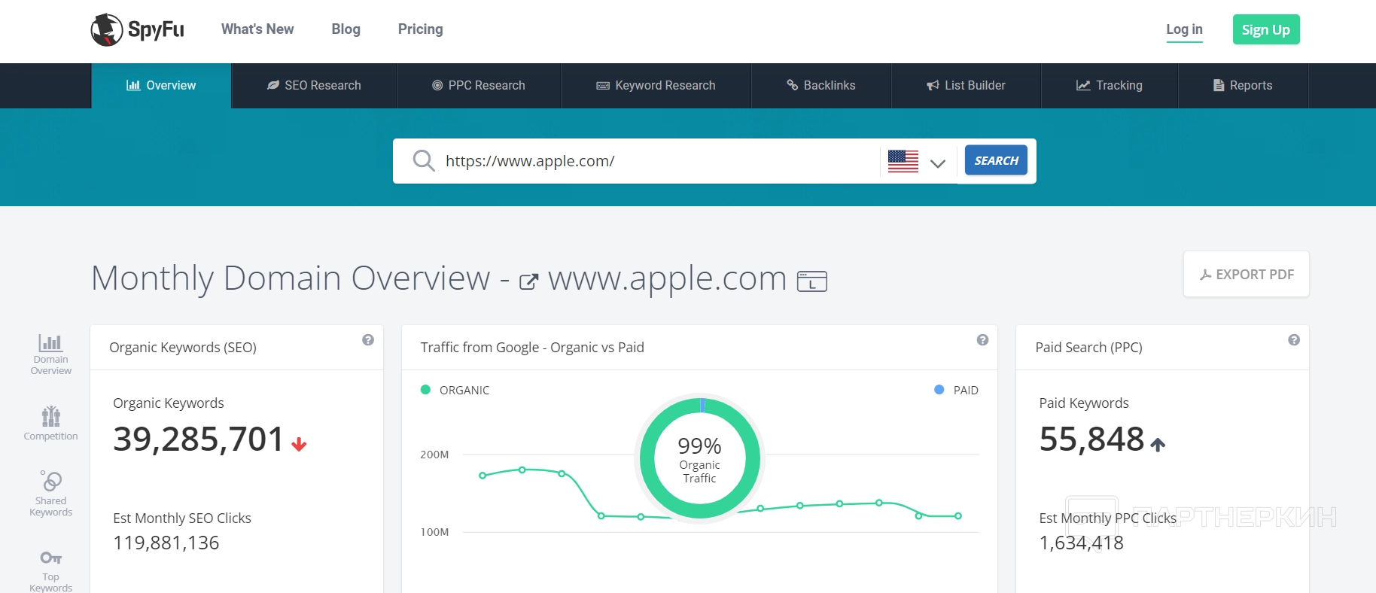The height and width of the screenshot is (593, 1376).
Task: Click the blue SEARCH button
Action: [x=996, y=160]
